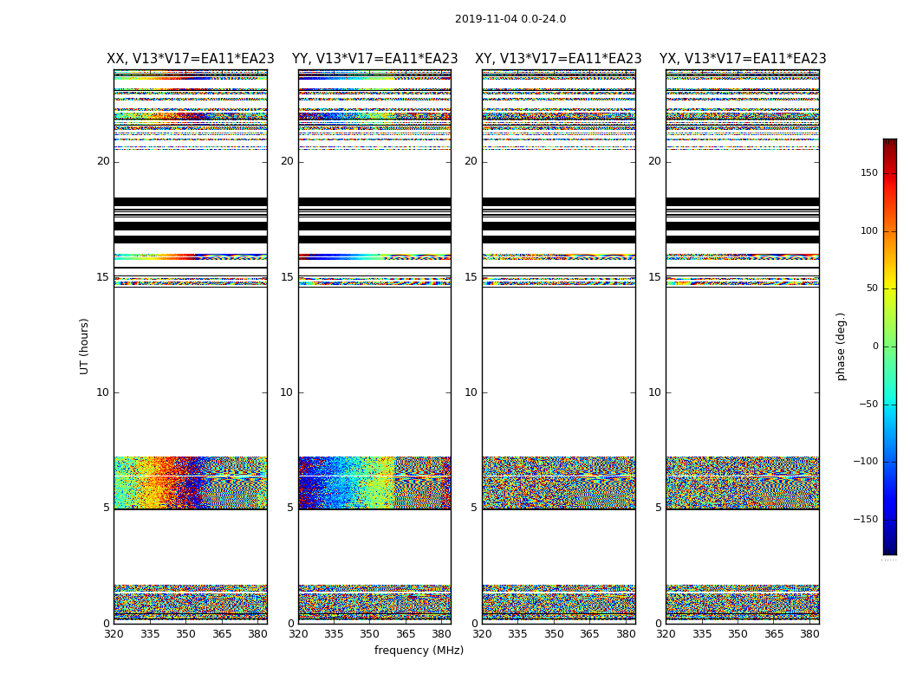Click the colorbar tick value −100
The image size is (910, 693).
(x=866, y=461)
